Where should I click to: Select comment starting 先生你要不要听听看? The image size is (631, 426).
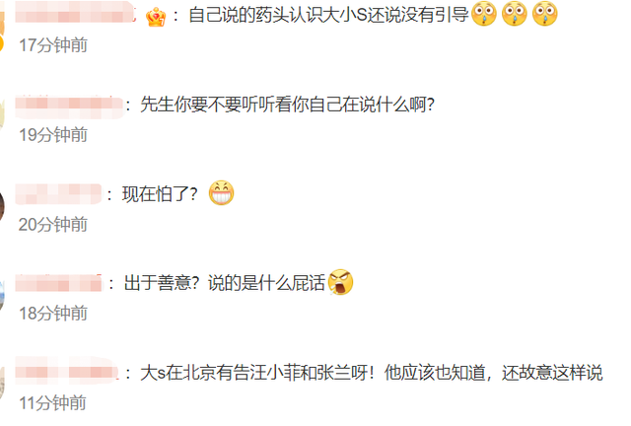[x=287, y=105]
